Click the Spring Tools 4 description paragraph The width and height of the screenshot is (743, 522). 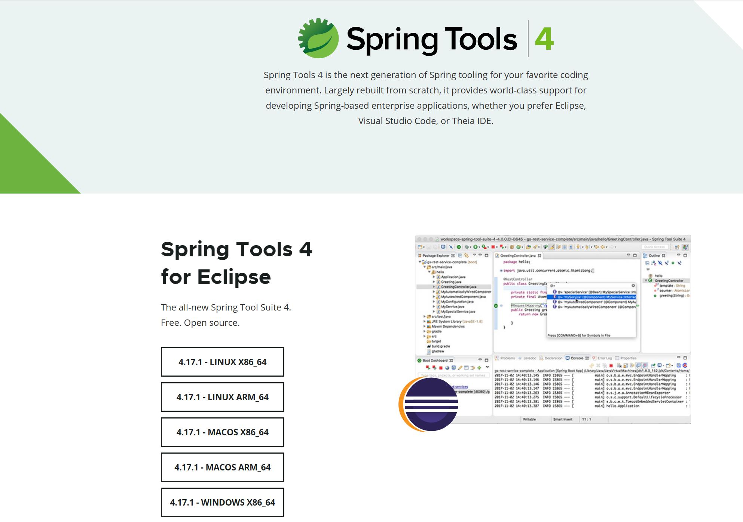426,98
